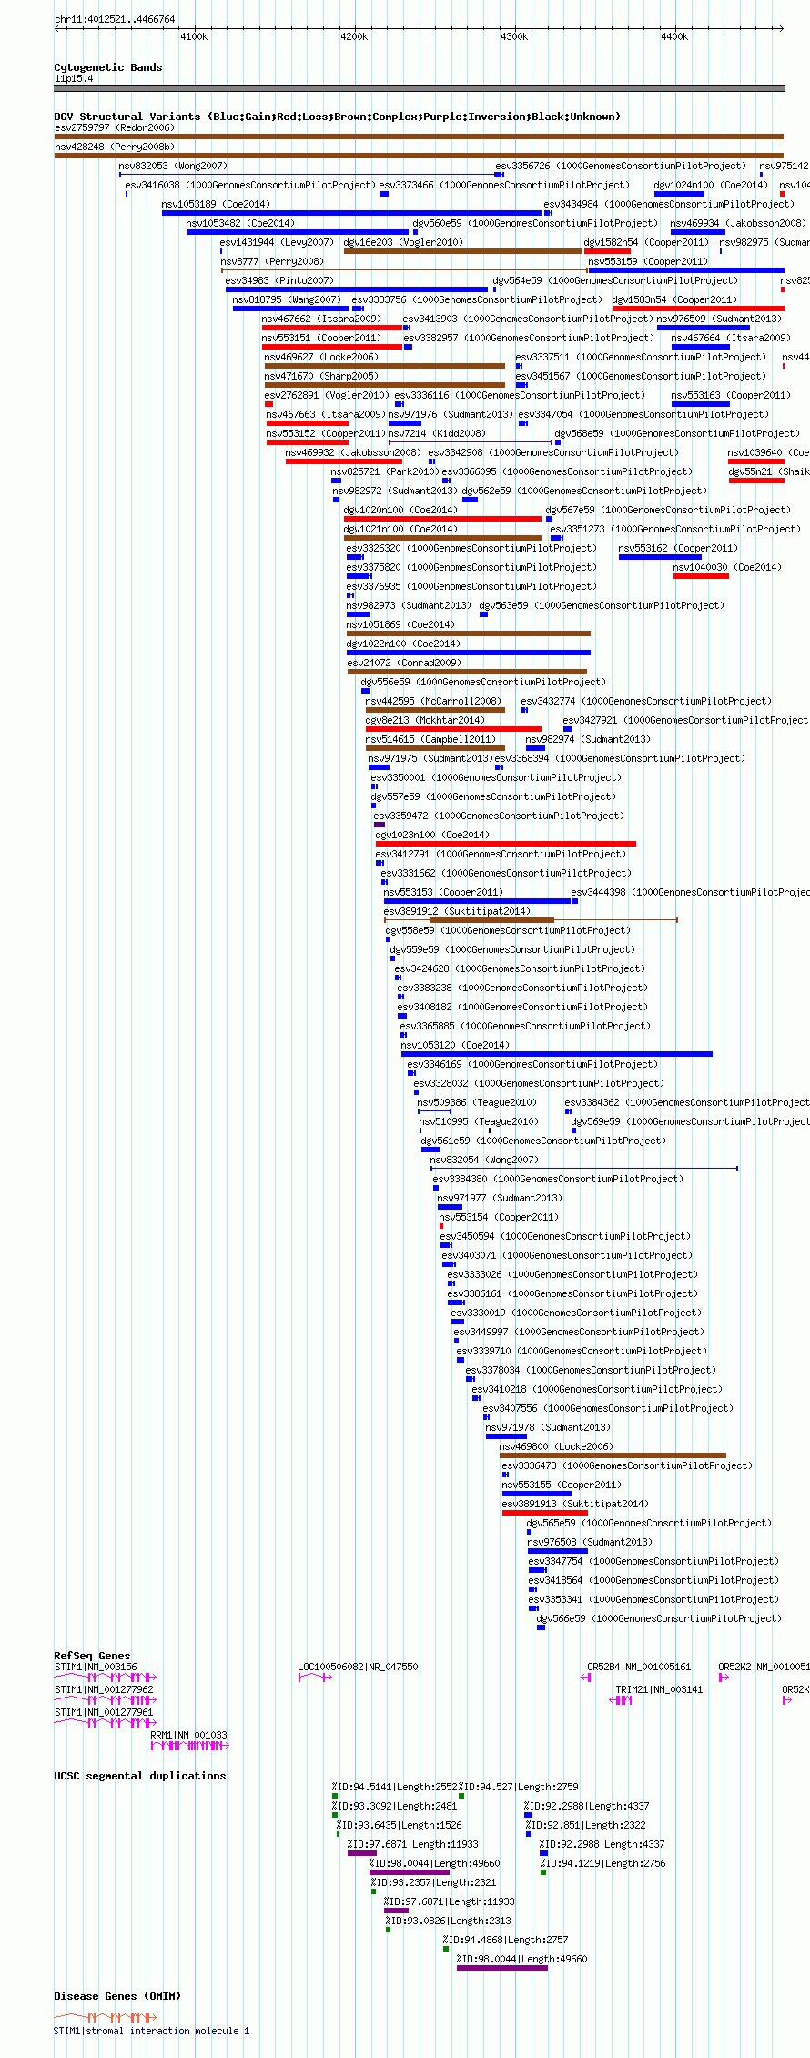Select the nsv1053189 (Coe2014) gain variant
The height and width of the screenshot is (2058, 810).
[x=352, y=213]
